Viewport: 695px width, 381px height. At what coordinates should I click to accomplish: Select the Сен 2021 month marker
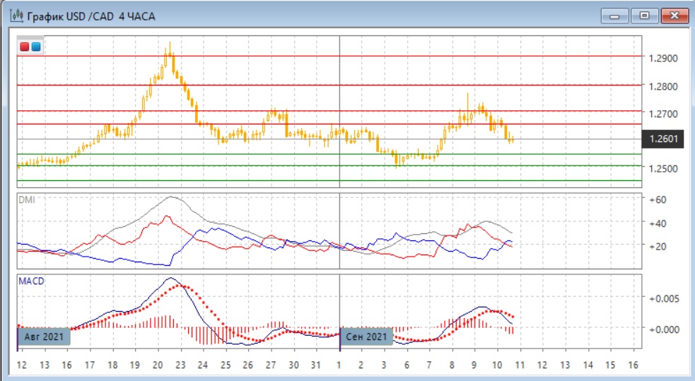click(x=367, y=336)
